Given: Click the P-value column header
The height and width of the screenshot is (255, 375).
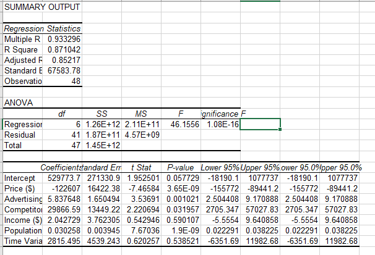Looking at the screenshot, I should (181, 167).
